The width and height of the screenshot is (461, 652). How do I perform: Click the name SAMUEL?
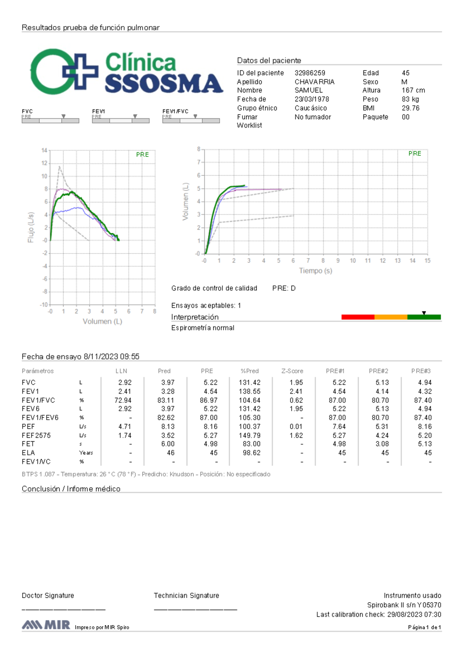[x=308, y=90]
